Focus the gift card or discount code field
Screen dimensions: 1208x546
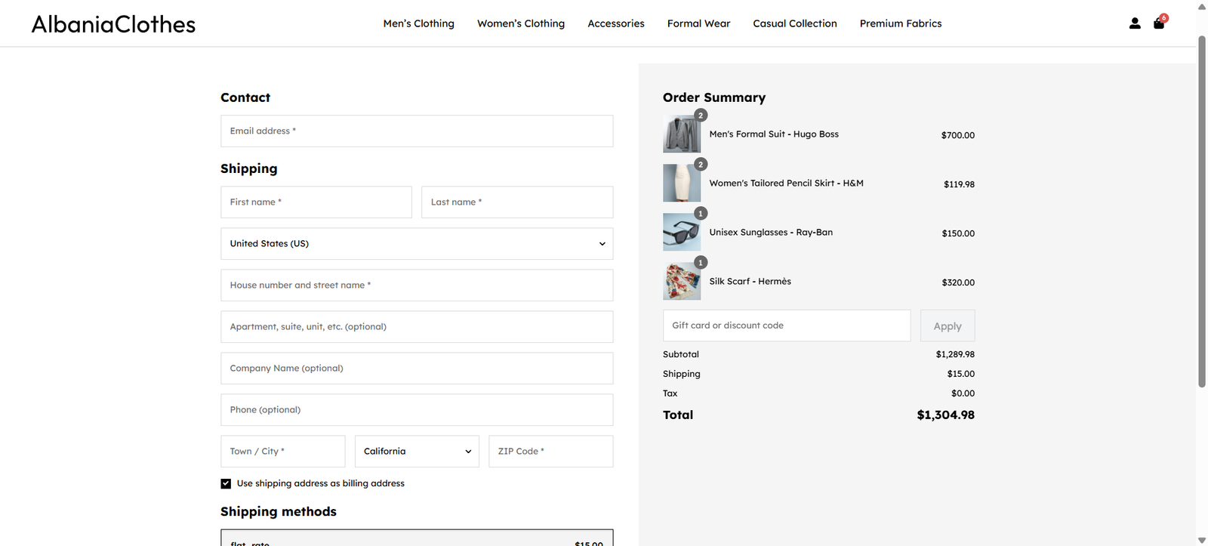pos(786,325)
